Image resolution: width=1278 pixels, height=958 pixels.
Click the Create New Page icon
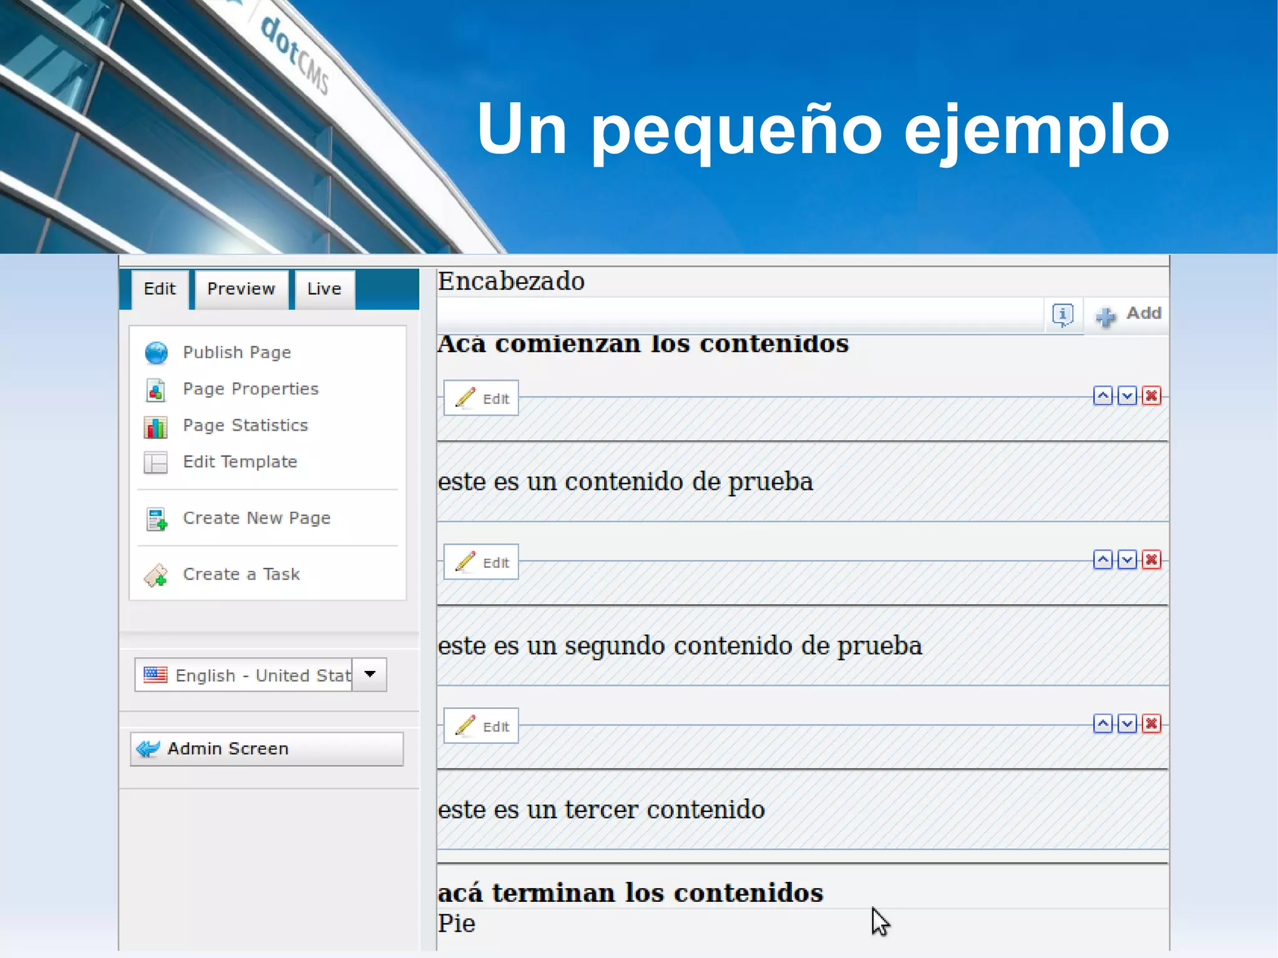pyautogui.click(x=156, y=519)
